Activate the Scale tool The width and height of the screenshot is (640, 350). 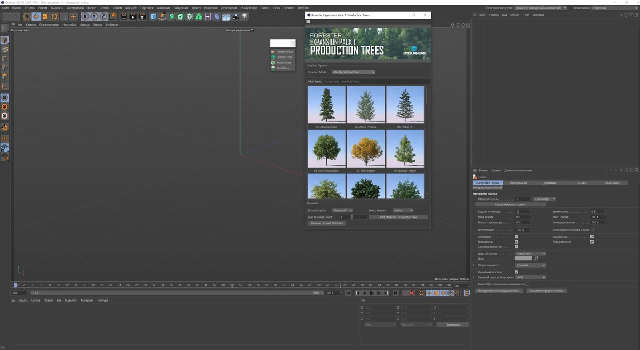click(45, 16)
